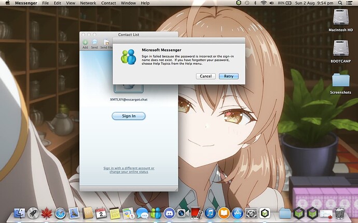Open the folder stack in the Dock
This screenshot has height=223, width=358.
pos(285,214)
